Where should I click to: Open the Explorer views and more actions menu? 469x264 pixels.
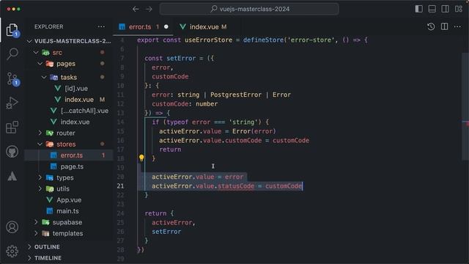(x=101, y=26)
